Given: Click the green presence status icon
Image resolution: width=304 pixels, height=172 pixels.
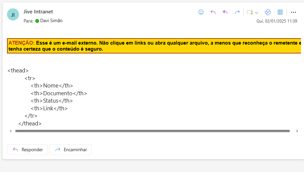Looking at the screenshot, I should (37, 21).
